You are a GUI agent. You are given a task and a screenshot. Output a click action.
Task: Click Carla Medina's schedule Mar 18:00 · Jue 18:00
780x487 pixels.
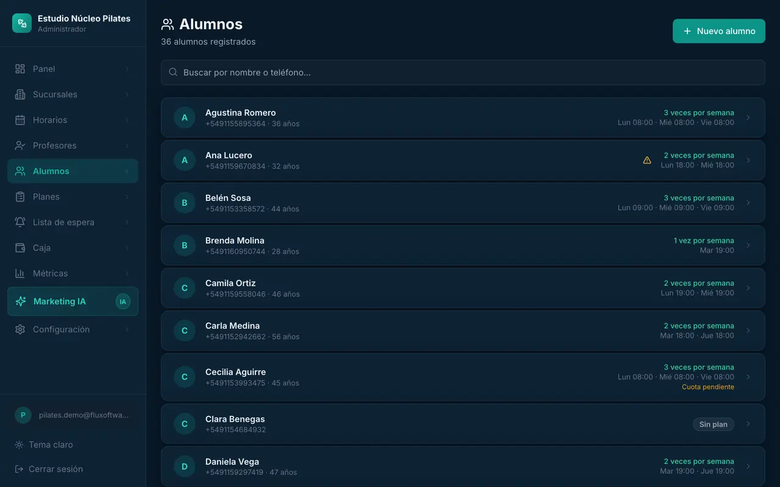(697, 335)
